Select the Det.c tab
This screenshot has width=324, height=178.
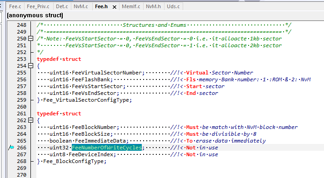pyautogui.click(x=62, y=7)
